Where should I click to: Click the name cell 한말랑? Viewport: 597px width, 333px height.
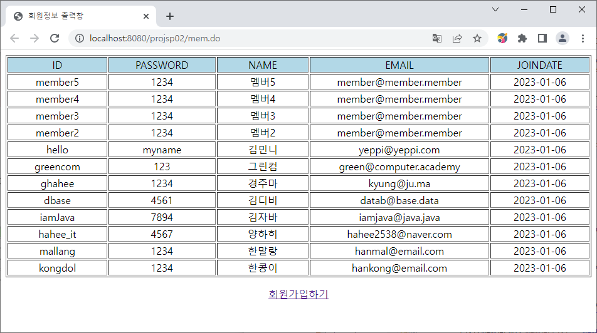(x=263, y=251)
